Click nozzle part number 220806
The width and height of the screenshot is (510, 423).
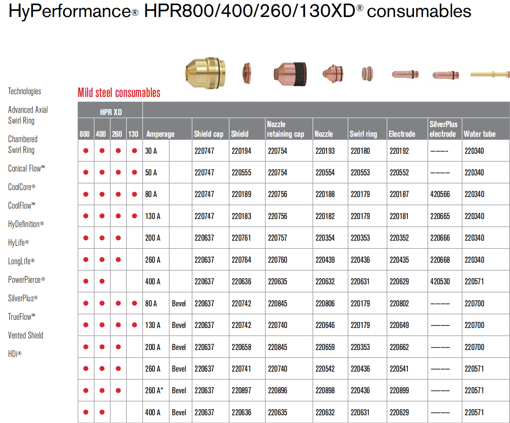[325, 304]
